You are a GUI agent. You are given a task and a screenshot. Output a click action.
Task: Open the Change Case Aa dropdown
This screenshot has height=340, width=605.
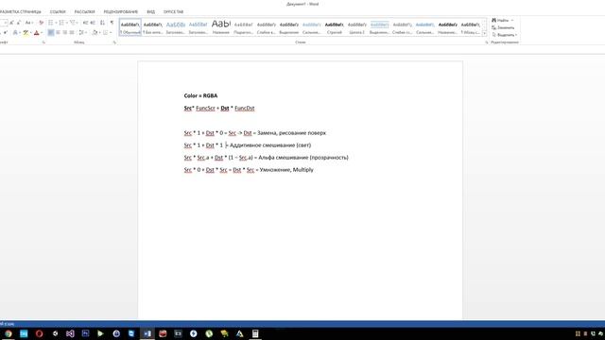(x=29, y=23)
